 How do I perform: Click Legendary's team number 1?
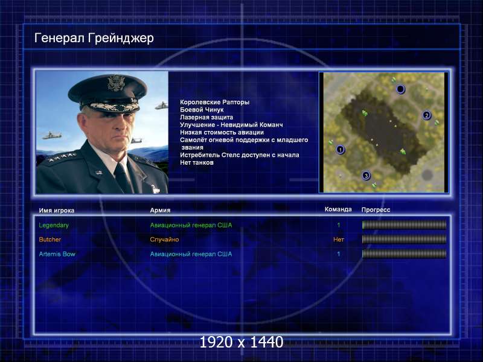pyautogui.click(x=339, y=225)
